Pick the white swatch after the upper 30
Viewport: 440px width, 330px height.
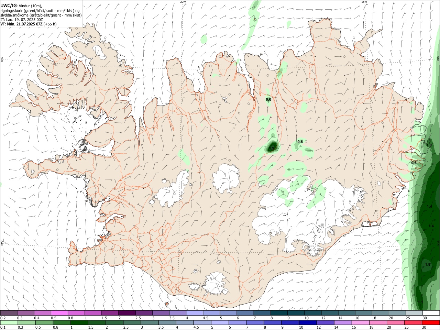point(431,313)
